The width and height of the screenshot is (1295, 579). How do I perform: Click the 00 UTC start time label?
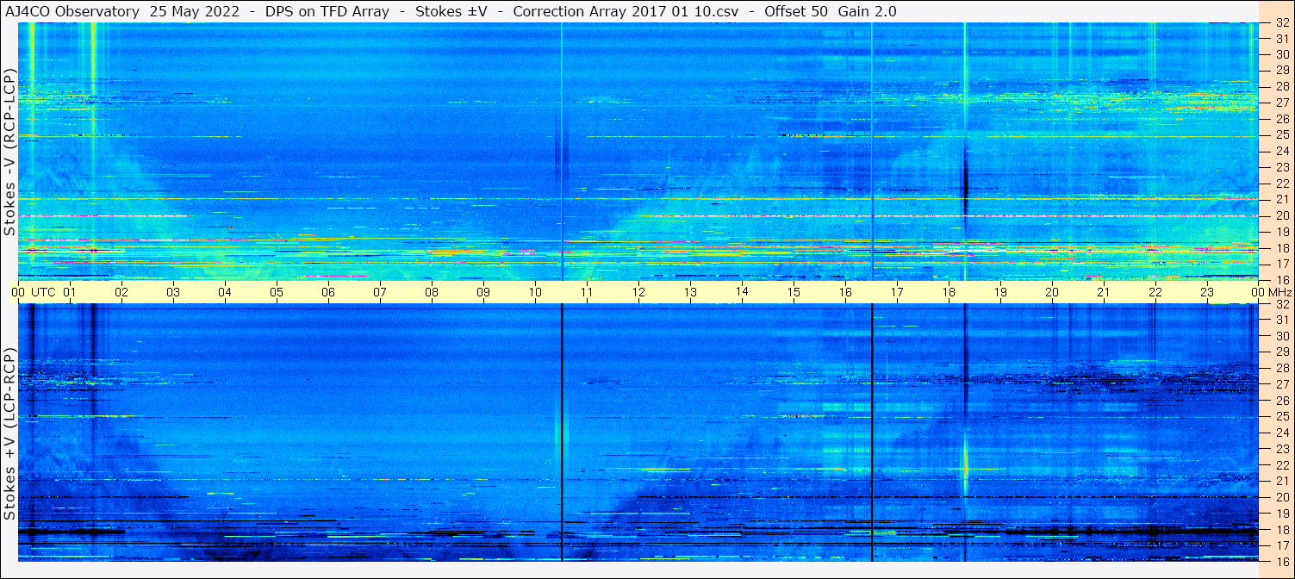(33, 292)
